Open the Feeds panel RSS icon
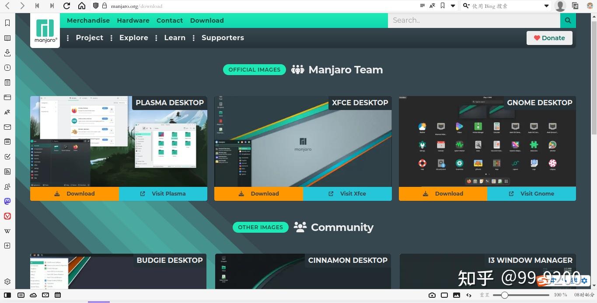Viewport: 597px width, 303px height. point(7,172)
